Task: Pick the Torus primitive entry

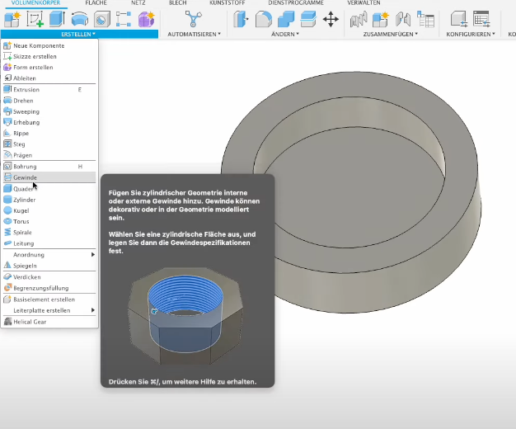Action: click(22, 221)
